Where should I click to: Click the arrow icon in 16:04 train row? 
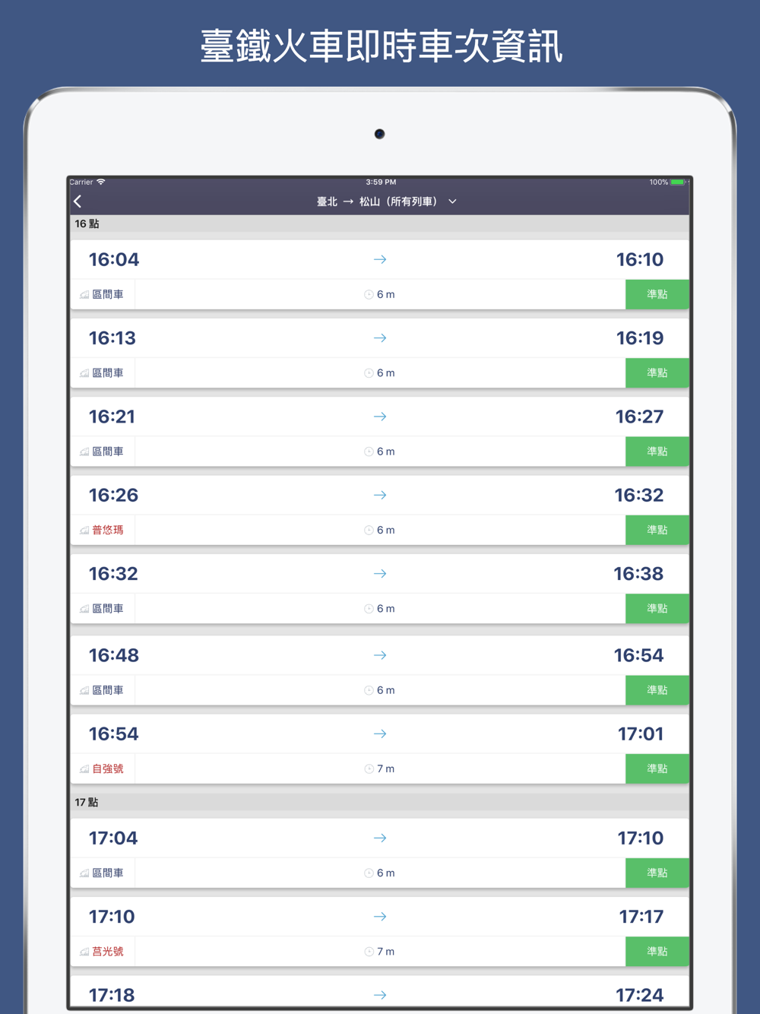click(x=380, y=260)
